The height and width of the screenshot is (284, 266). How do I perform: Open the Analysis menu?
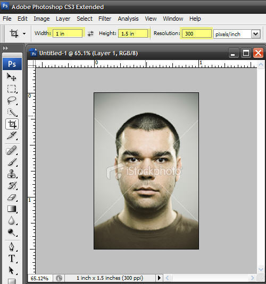[128, 19]
